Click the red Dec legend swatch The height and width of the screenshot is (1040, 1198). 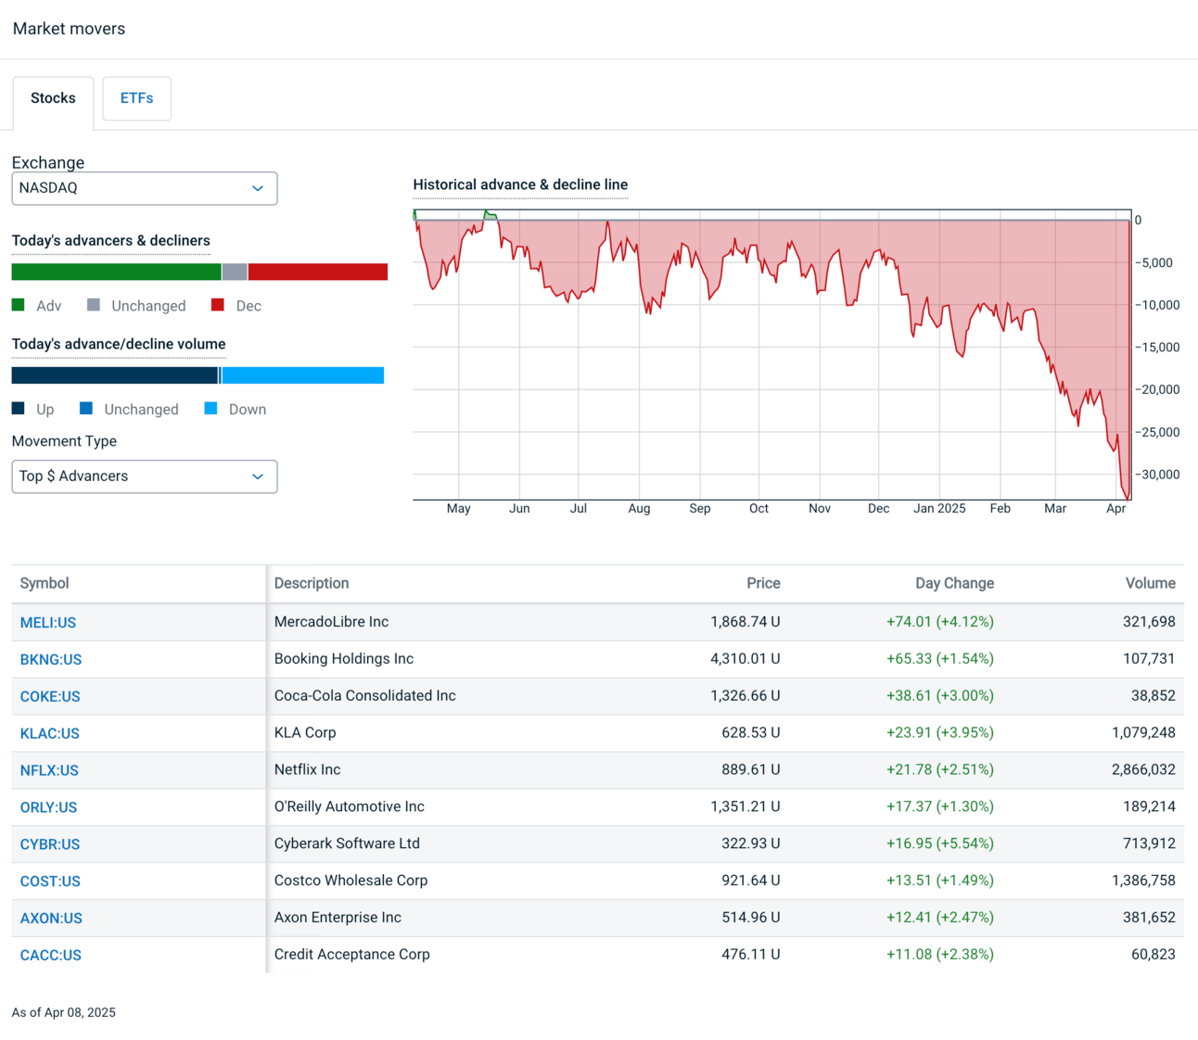point(218,305)
